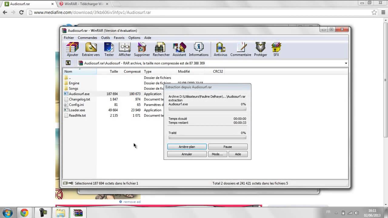Click the Audiosurf.exe file progress bar
388x218 pixels.
[x=207, y=109]
